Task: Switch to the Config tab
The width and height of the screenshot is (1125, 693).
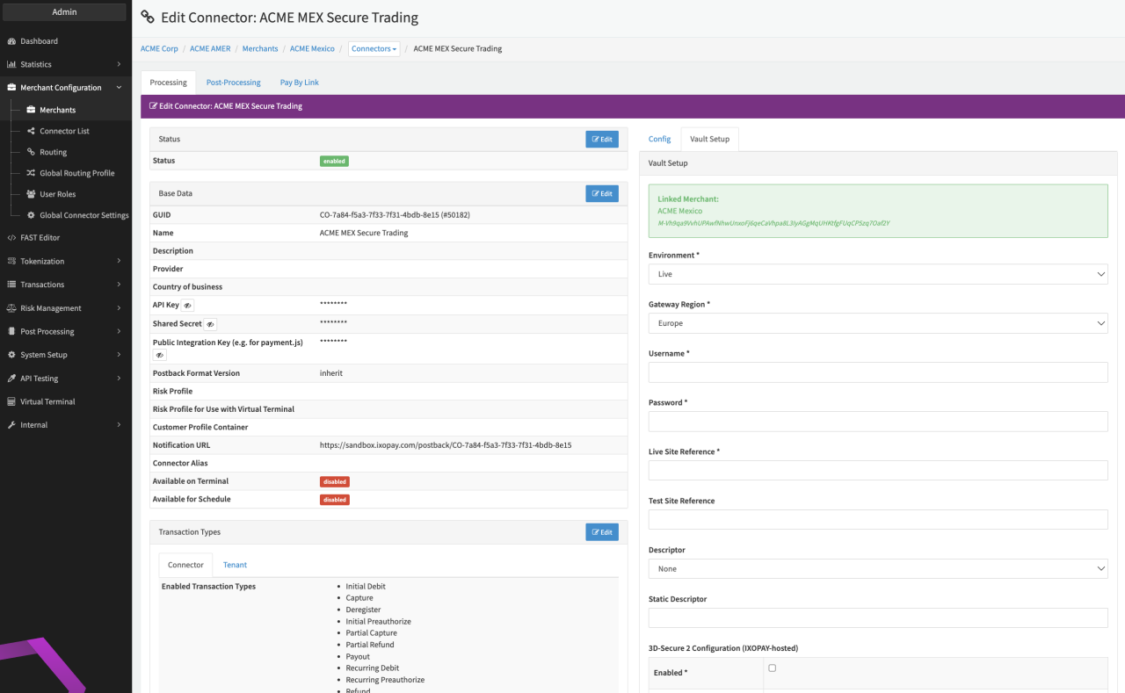Action: coord(659,139)
